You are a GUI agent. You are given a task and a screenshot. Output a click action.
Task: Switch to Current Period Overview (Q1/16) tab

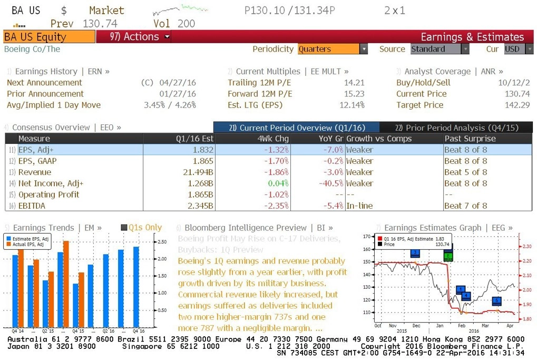tap(297, 128)
